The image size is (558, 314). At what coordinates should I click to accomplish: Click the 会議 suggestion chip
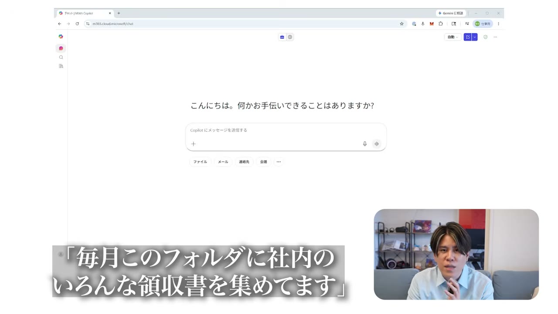[x=264, y=162]
